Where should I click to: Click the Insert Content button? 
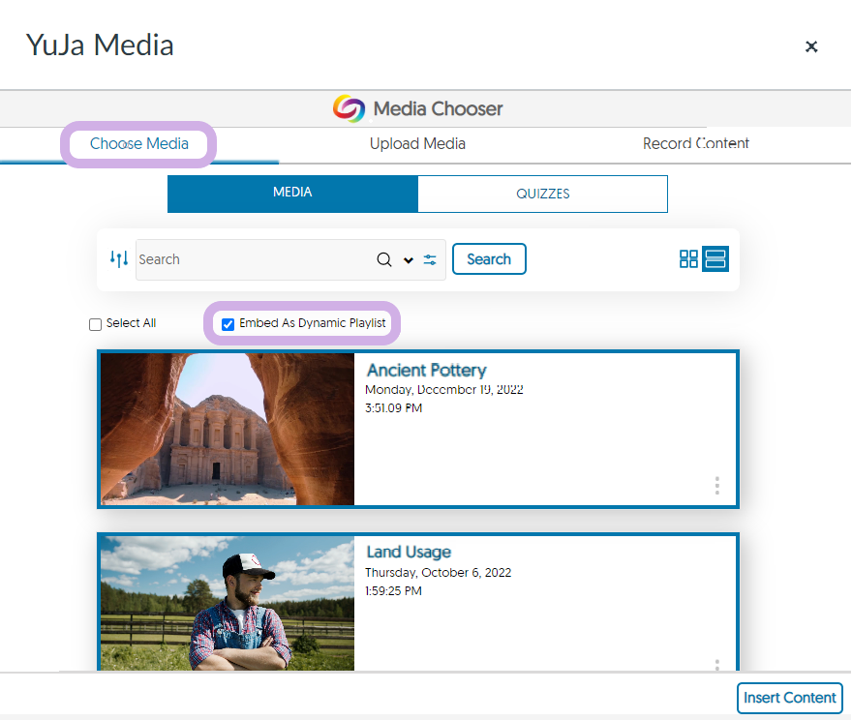pyautogui.click(x=789, y=698)
